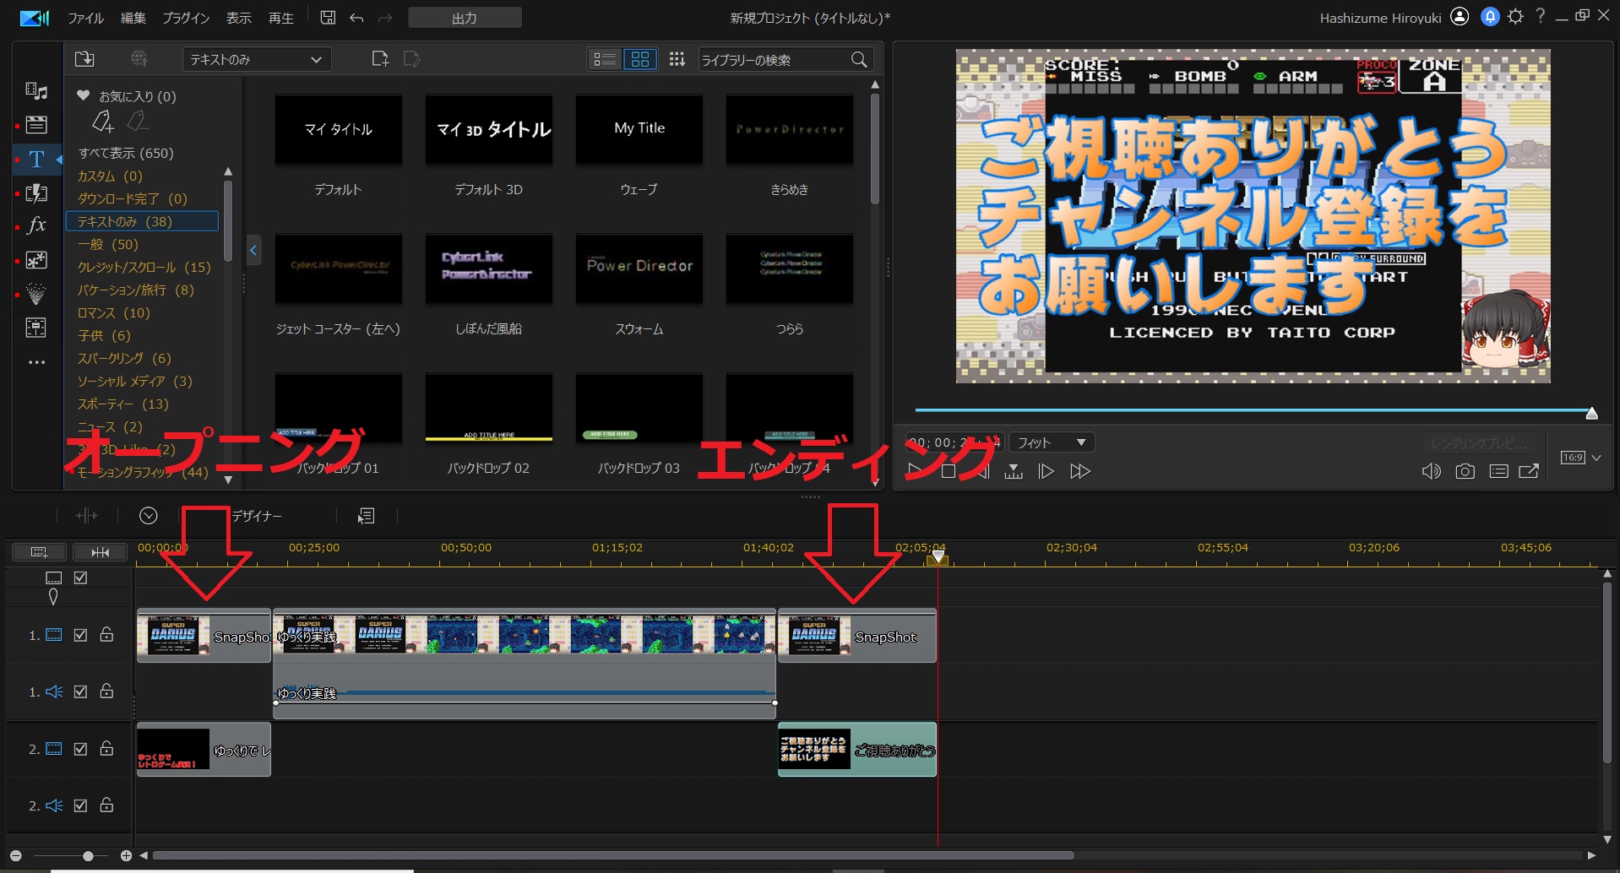Image resolution: width=1620 pixels, height=873 pixels.
Task: Open the Chapter Room icon in the sidebar
Action: coord(36,328)
